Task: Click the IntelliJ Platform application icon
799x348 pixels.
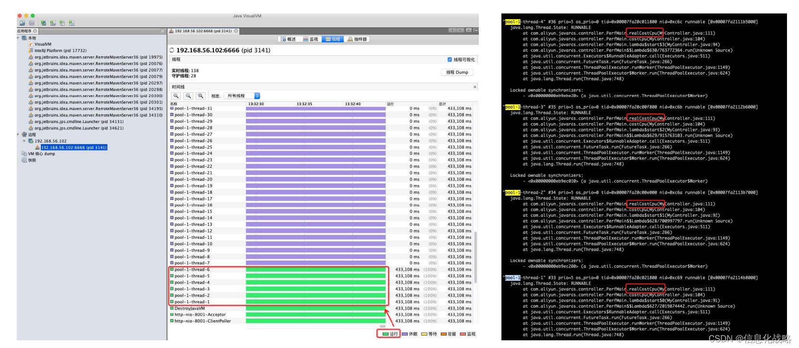Action: coord(31,50)
